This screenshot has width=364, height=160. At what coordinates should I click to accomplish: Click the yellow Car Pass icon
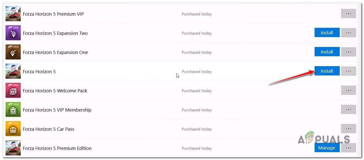pyautogui.click(x=13, y=129)
